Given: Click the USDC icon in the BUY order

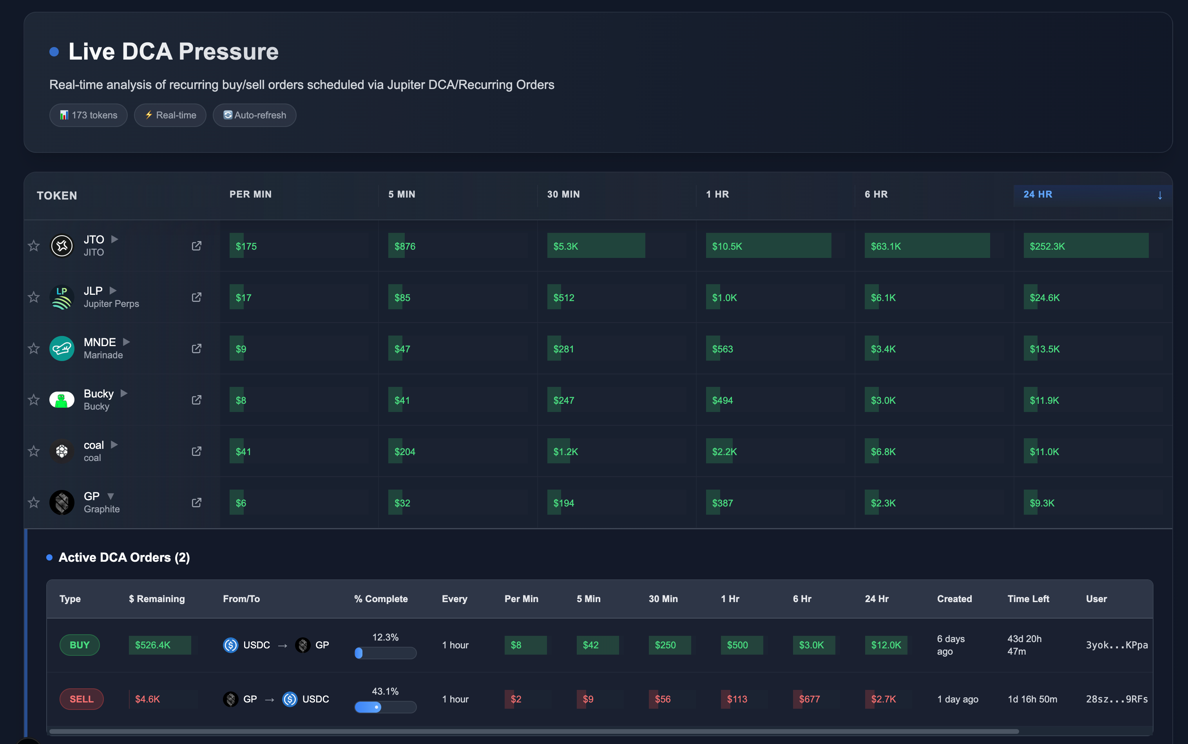Looking at the screenshot, I should 231,645.
